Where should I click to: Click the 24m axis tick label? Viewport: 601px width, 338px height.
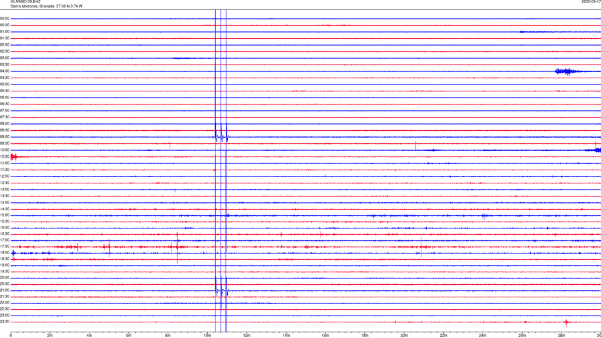point(483,335)
